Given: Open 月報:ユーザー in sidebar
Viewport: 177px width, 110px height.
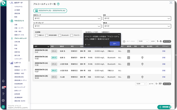Looking at the screenshot, I should pos(19,28).
